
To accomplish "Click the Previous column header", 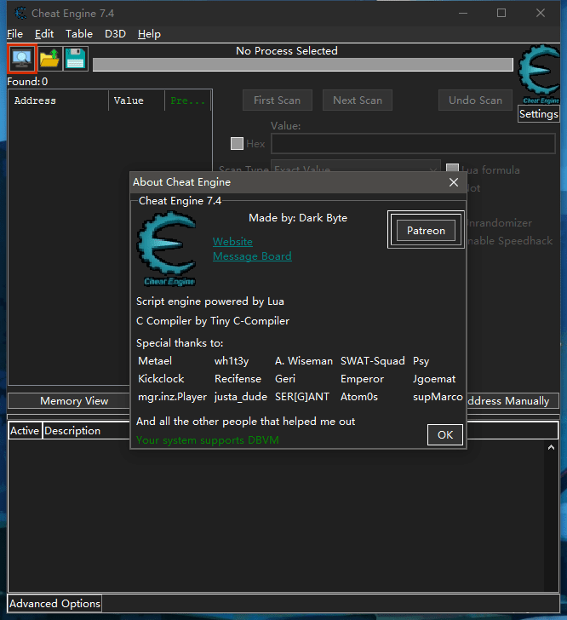I will (188, 100).
